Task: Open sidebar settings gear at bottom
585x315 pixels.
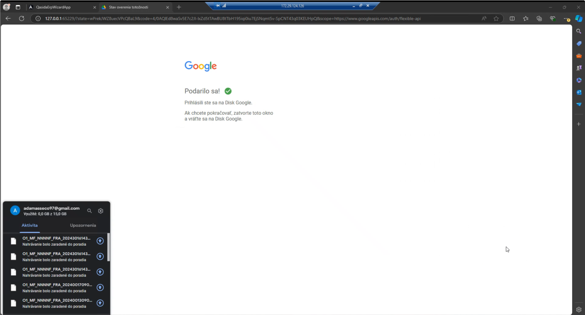Action: pos(579,310)
